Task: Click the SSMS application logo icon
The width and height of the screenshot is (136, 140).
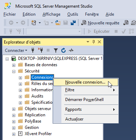Action: (8, 6)
